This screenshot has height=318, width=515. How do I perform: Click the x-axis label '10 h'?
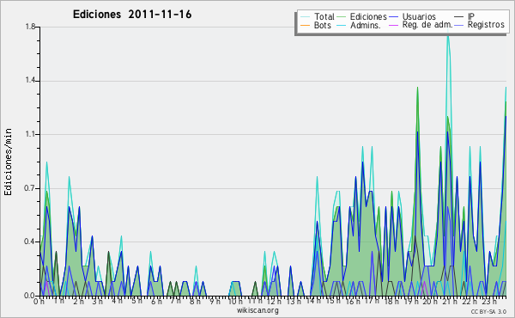[235, 302]
